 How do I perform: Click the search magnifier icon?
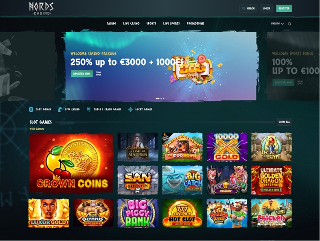pyautogui.click(x=243, y=8)
